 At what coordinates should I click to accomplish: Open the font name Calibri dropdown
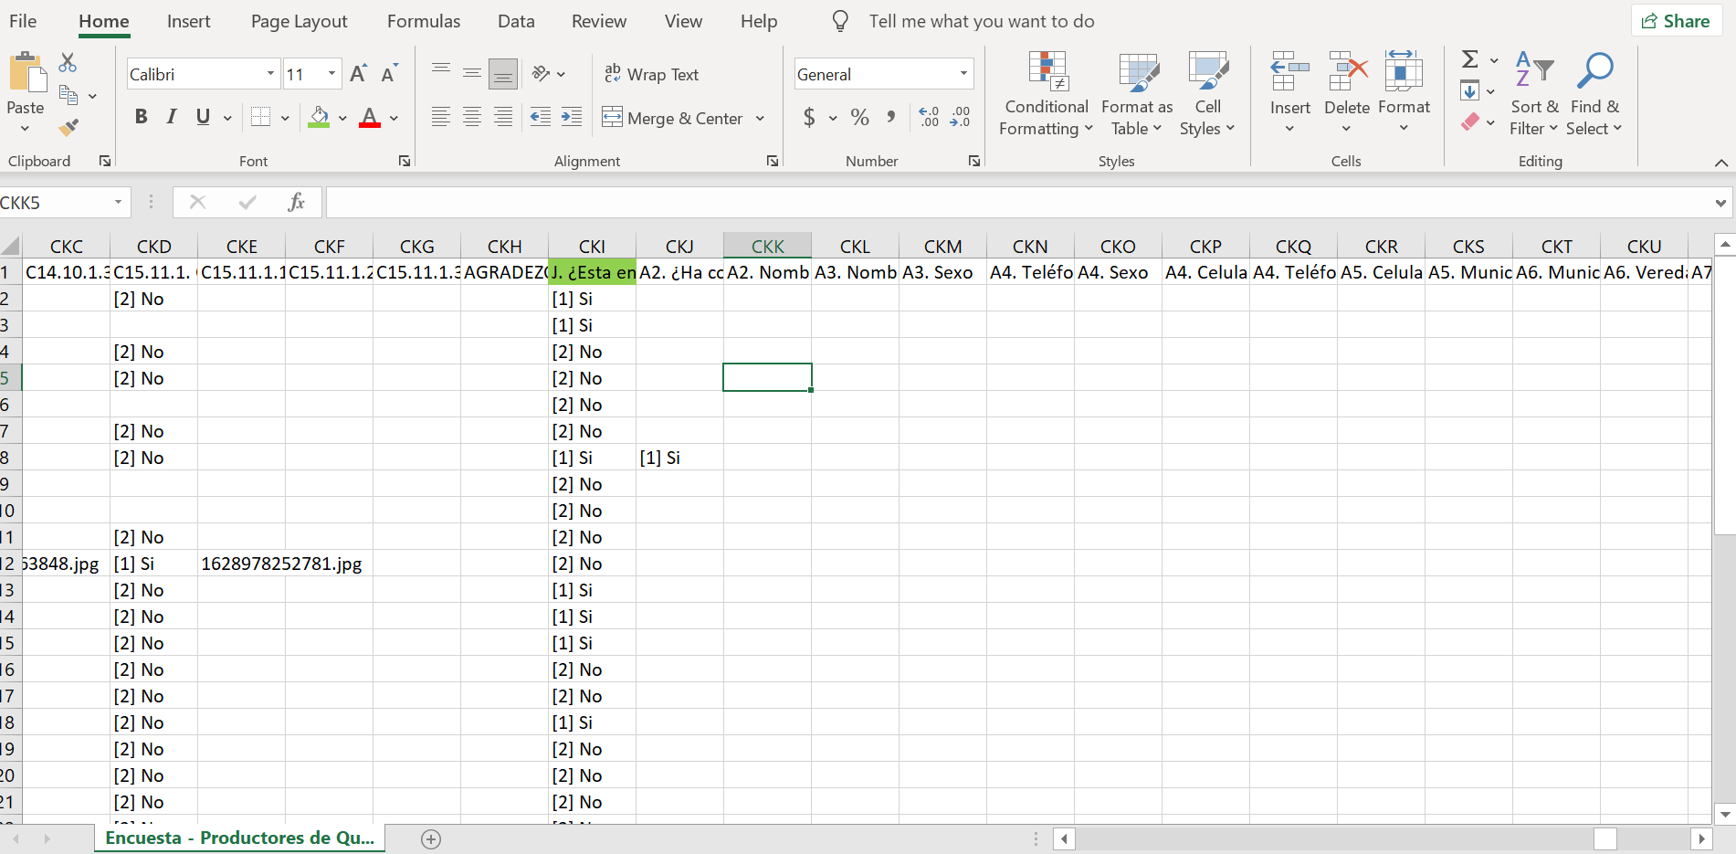pos(270,74)
